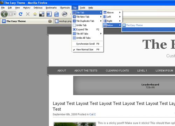
Task: Open the Cat C category link
Action: coord(92,114)
